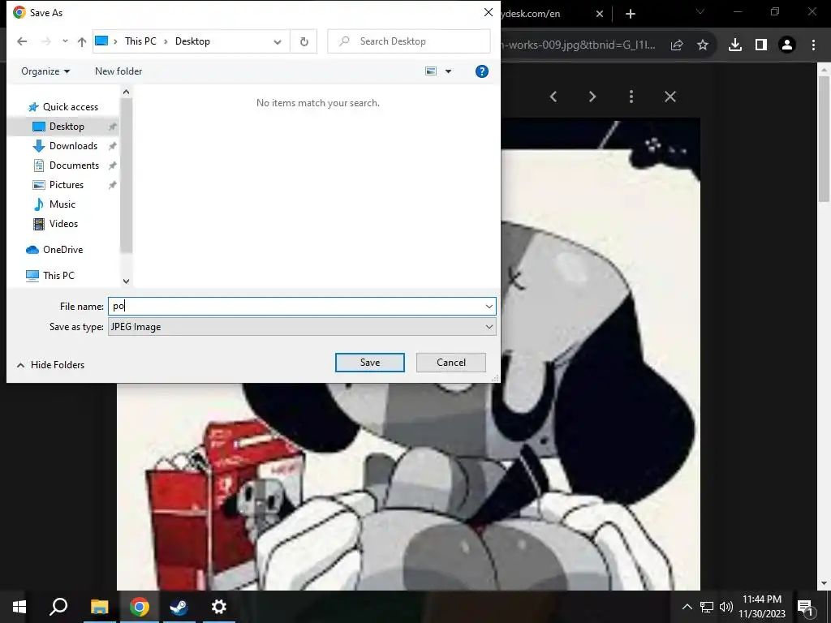
Task: Cancel the Save As dialog
Action: (x=451, y=363)
